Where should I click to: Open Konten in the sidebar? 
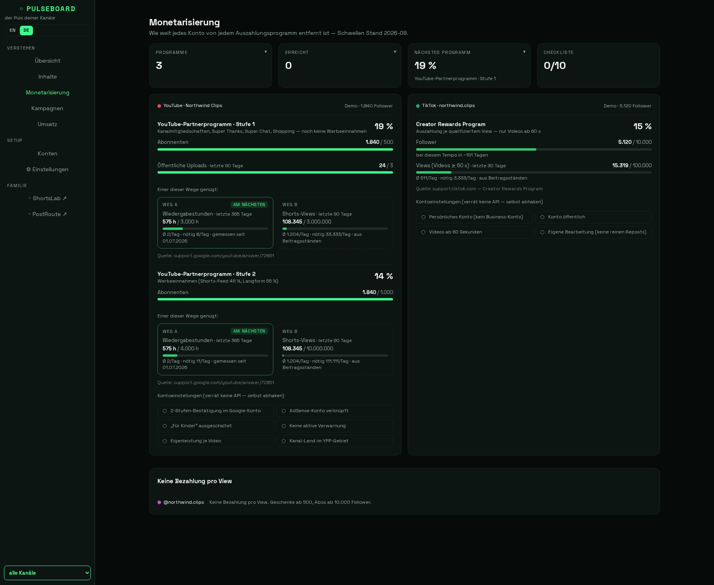(x=48, y=153)
